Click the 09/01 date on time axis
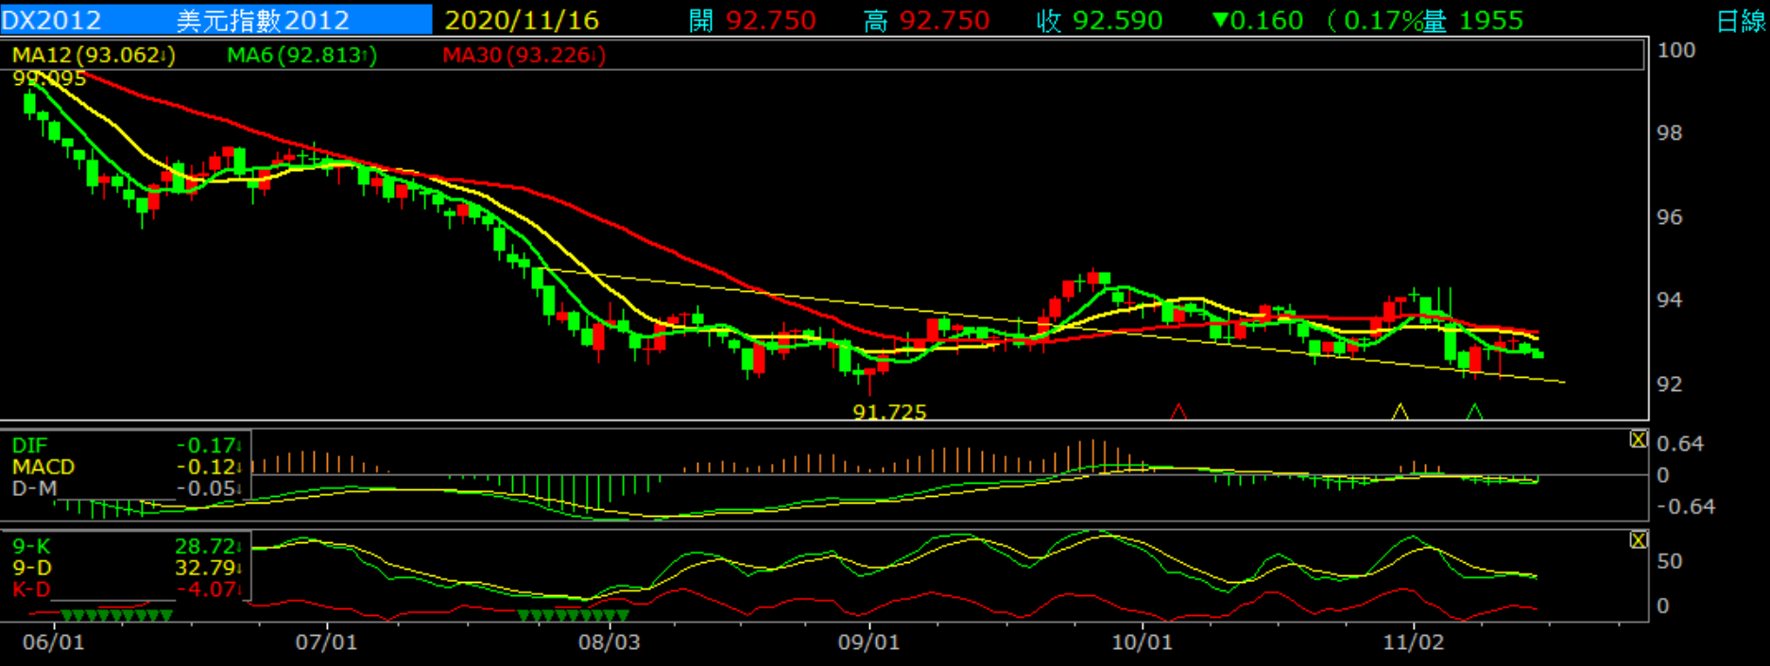This screenshot has width=1770, height=666. [x=868, y=642]
